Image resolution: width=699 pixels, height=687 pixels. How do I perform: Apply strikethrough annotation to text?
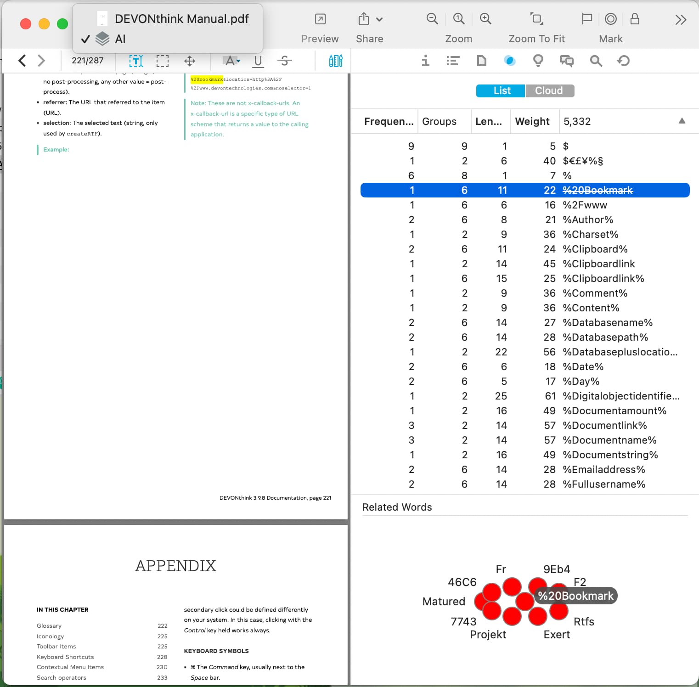[x=284, y=61]
